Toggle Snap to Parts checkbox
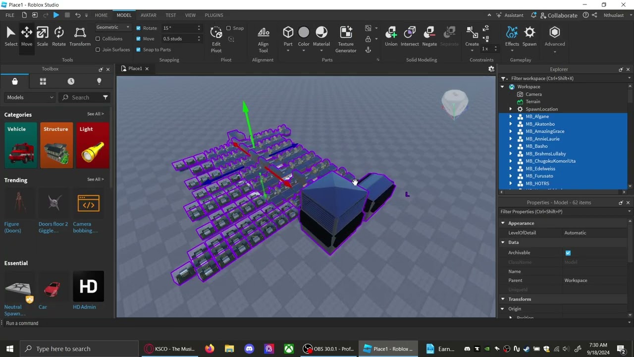This screenshot has width=634, height=357. click(x=138, y=50)
